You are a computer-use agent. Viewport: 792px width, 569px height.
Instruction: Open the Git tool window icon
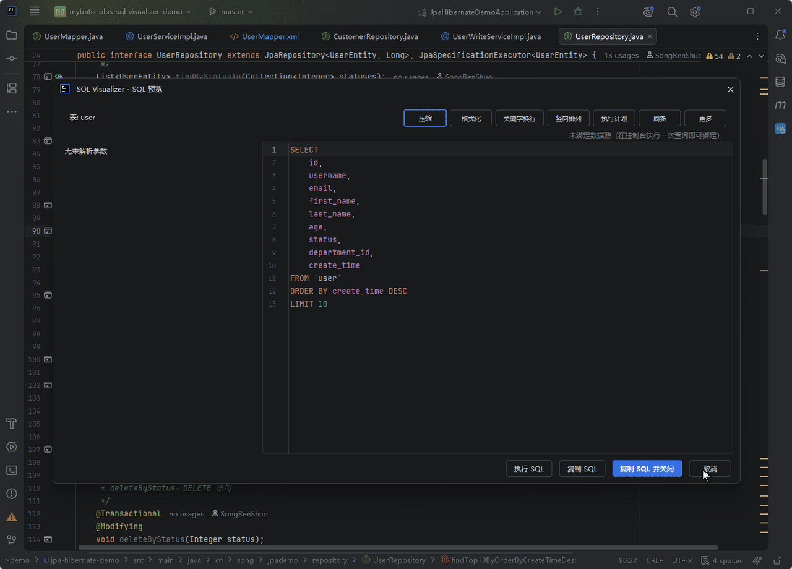pyautogui.click(x=12, y=540)
